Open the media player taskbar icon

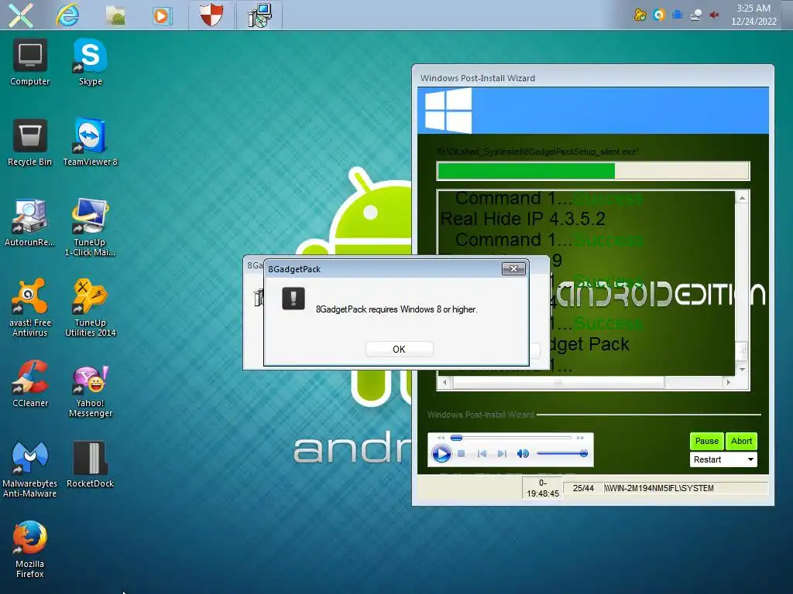pyautogui.click(x=163, y=15)
